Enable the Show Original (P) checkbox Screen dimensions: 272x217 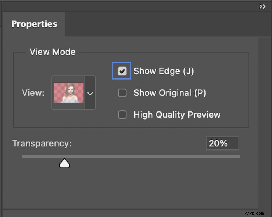click(122, 93)
